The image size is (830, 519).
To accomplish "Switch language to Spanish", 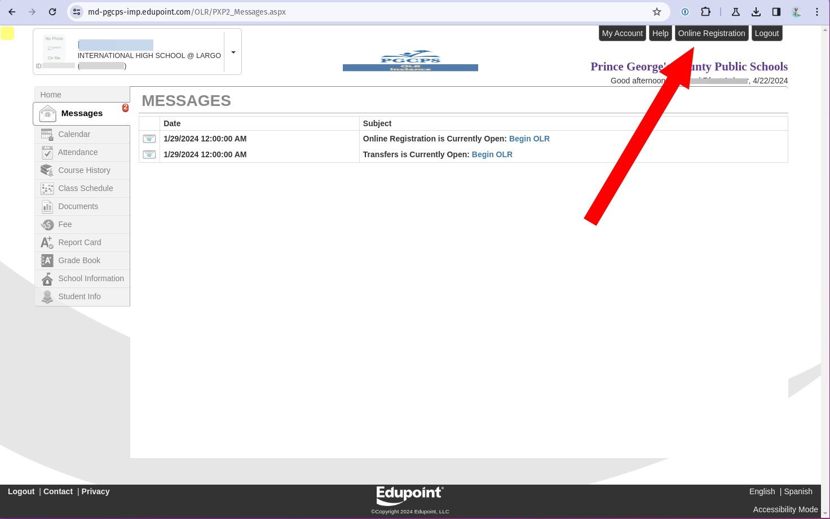I will click(798, 491).
